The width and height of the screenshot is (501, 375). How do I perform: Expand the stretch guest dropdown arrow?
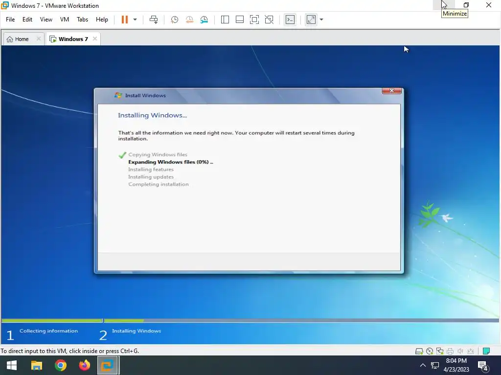pyautogui.click(x=321, y=20)
